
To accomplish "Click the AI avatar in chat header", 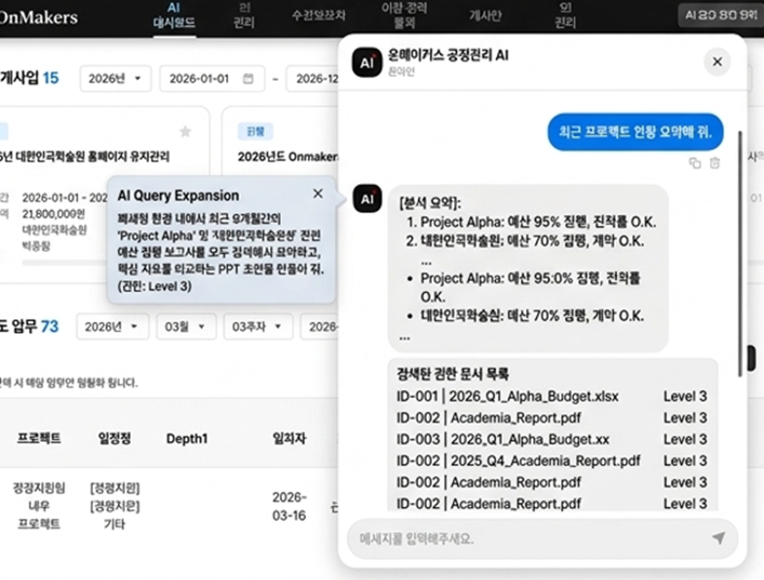I will tap(366, 62).
